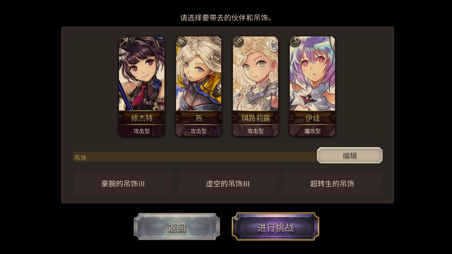
Task: Click the 伊娃 name plate
Action: pos(312,118)
